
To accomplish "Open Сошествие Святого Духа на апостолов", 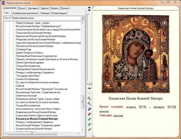I will click(37, 115).
